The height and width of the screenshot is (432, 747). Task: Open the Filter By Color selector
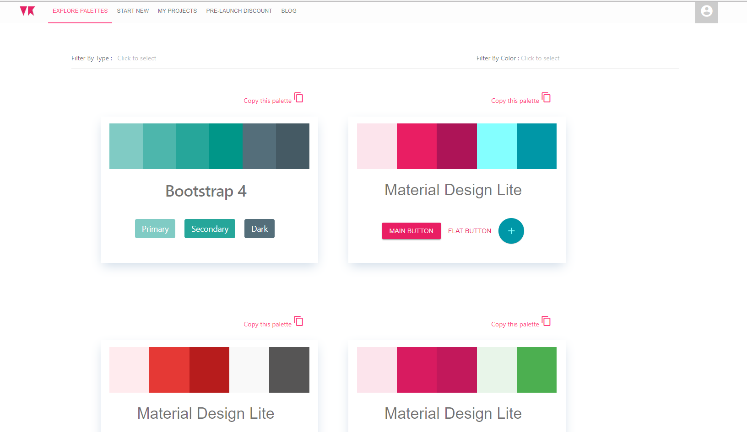[540, 59]
